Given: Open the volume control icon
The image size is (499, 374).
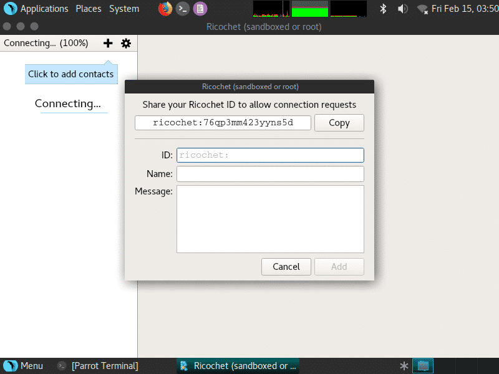Looking at the screenshot, I should [402, 9].
